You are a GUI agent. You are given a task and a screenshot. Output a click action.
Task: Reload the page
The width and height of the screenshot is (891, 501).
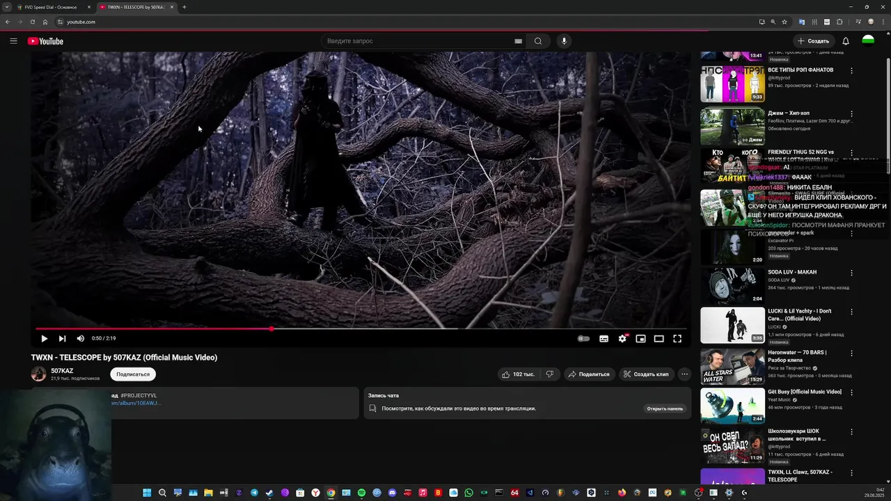coord(32,22)
